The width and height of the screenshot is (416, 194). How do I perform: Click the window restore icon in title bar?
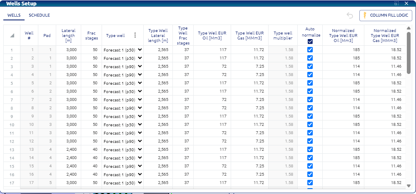point(397,3)
